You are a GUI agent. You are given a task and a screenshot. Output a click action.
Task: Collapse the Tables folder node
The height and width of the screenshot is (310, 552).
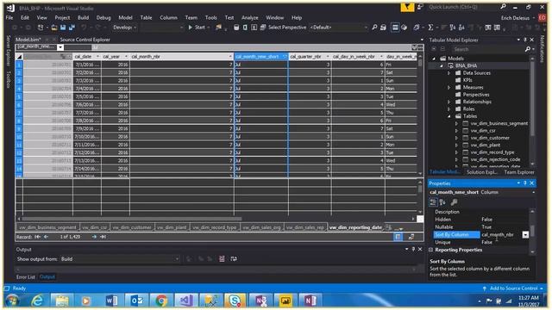448,116
